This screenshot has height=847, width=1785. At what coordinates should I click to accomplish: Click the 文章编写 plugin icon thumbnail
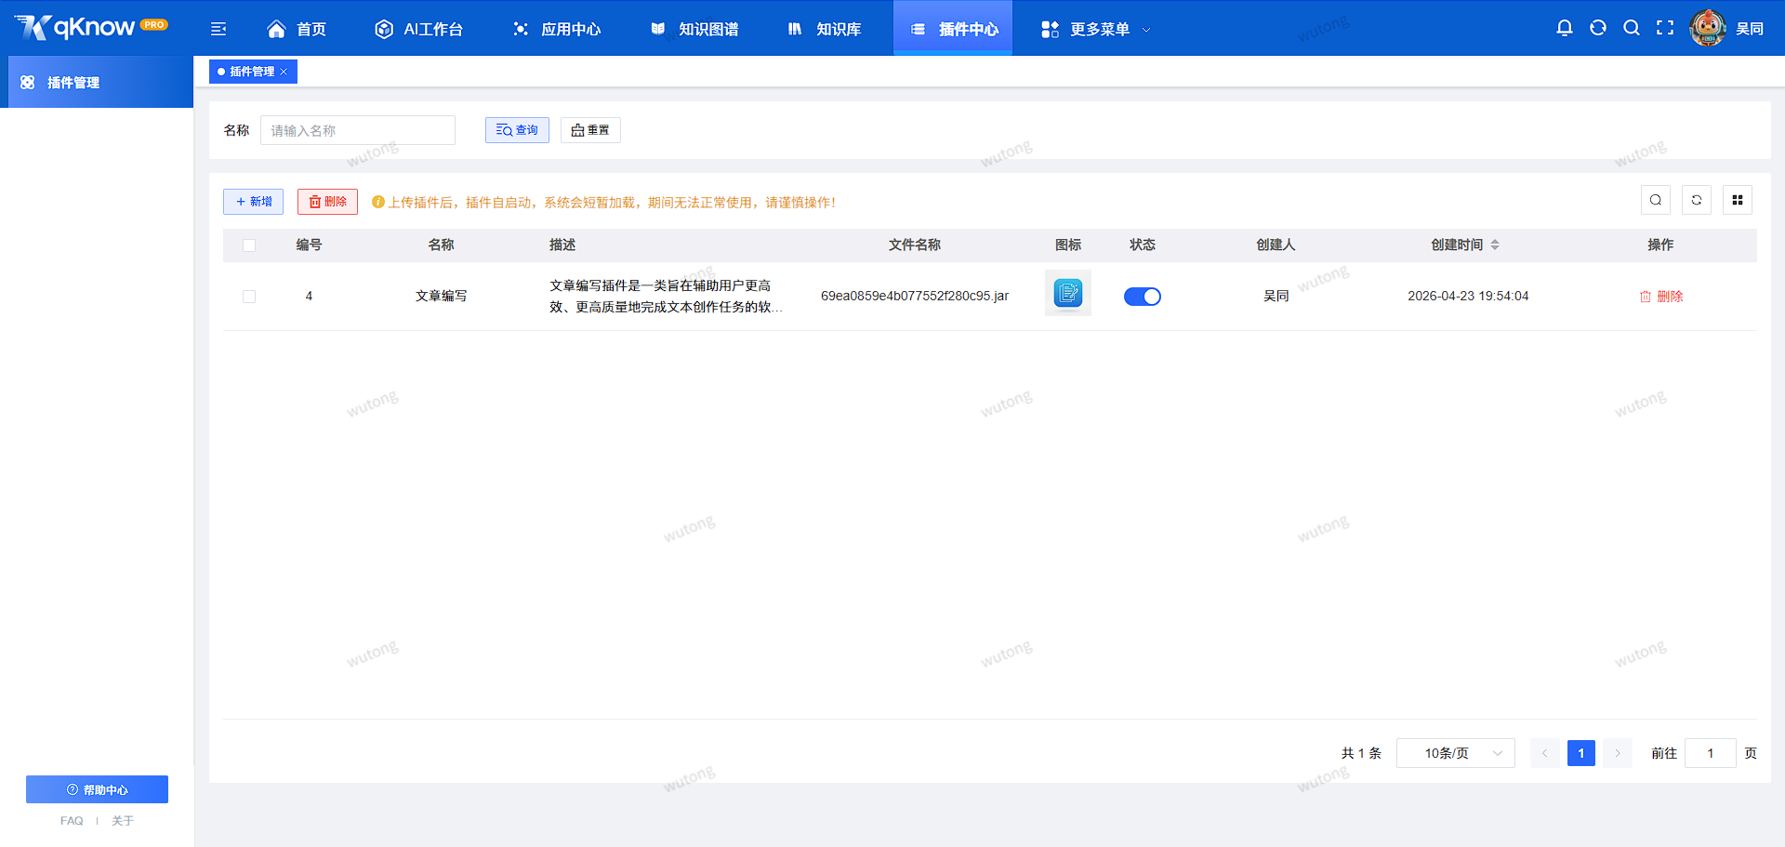pyautogui.click(x=1068, y=293)
